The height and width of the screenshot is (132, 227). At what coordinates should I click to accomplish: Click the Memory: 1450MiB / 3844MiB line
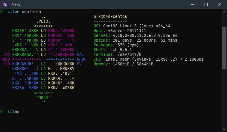tap(123, 64)
